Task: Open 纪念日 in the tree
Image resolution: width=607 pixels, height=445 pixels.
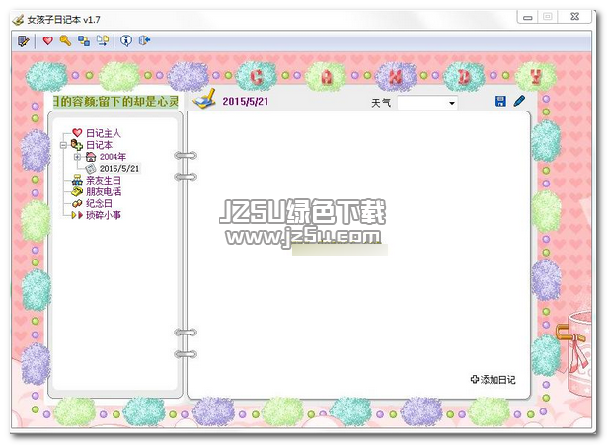Action: 99,203
